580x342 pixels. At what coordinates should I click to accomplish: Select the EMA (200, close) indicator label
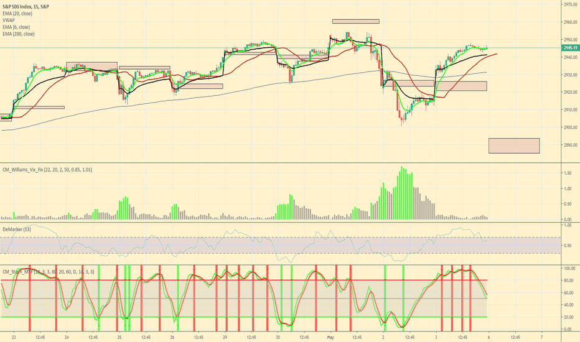(x=19, y=34)
